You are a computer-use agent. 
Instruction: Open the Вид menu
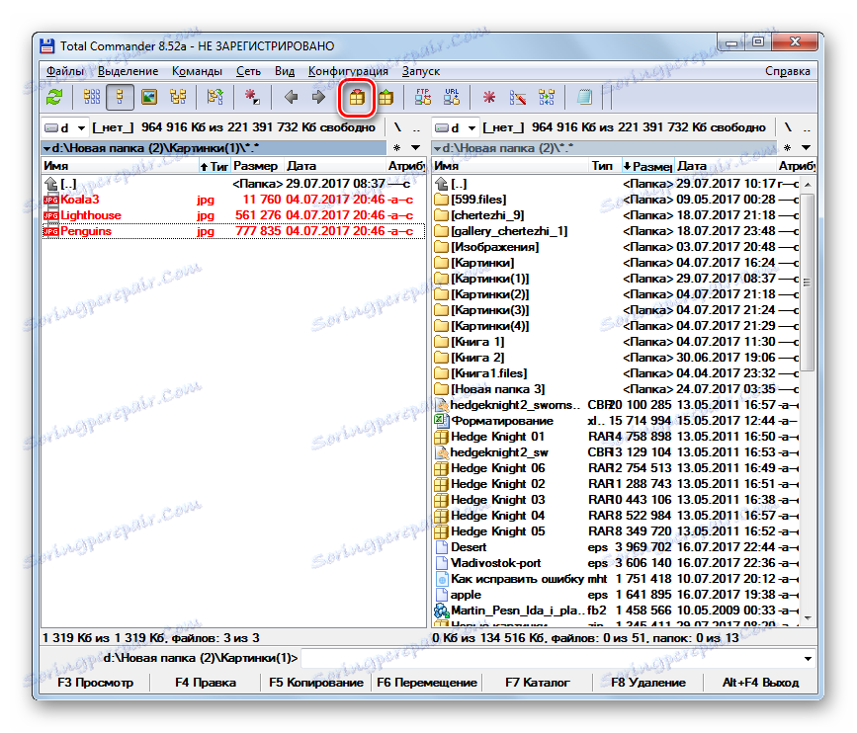tap(285, 71)
